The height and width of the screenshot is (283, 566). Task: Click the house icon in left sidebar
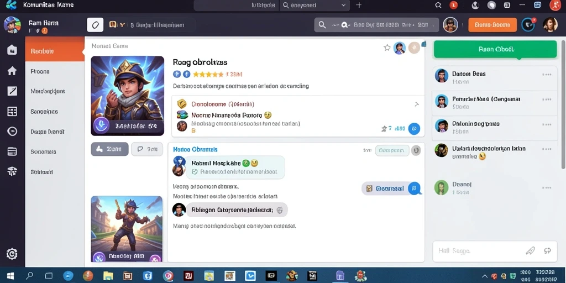click(x=12, y=71)
